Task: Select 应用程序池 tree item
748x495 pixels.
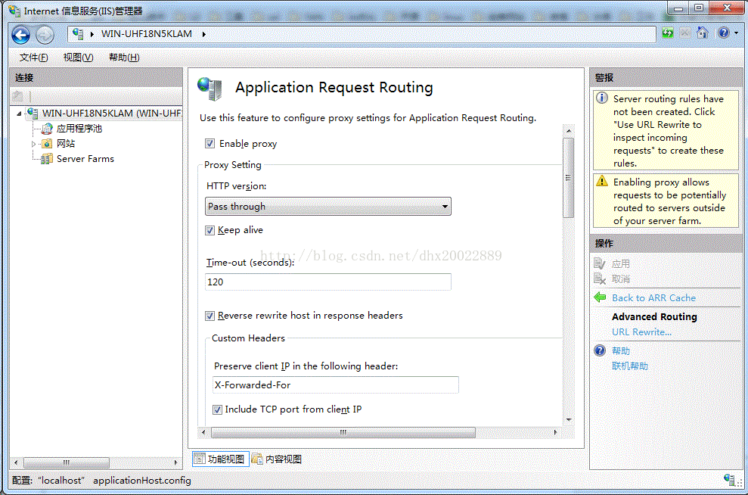Action: click(x=79, y=129)
